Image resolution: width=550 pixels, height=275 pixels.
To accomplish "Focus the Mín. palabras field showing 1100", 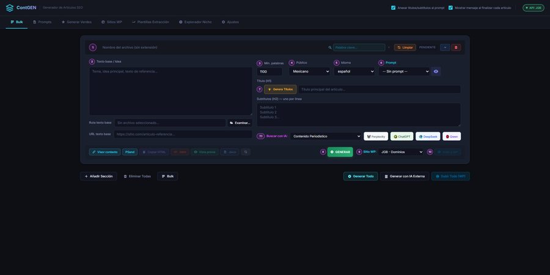I will [x=269, y=71].
